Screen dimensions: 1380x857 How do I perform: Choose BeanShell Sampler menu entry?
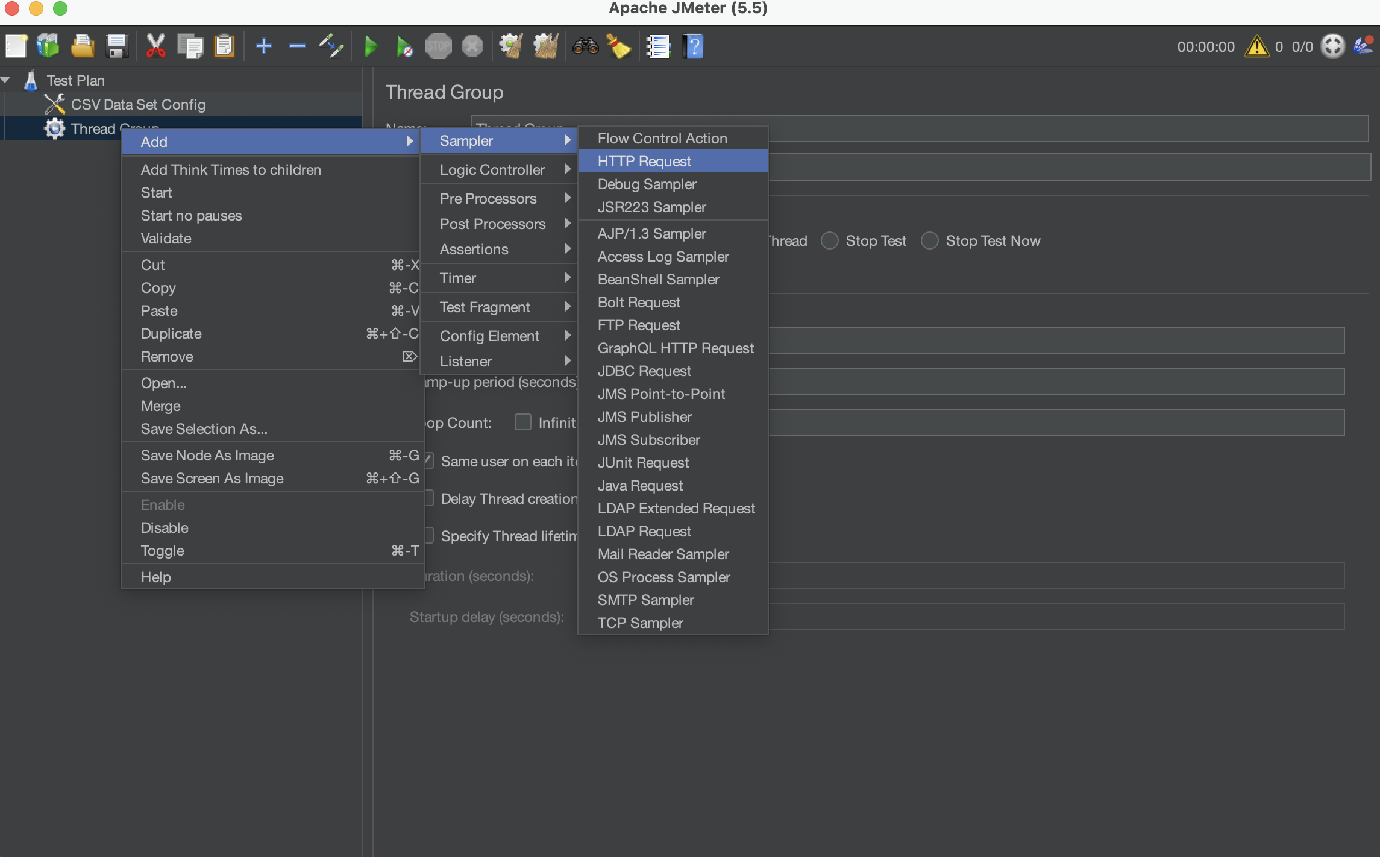pos(673,279)
